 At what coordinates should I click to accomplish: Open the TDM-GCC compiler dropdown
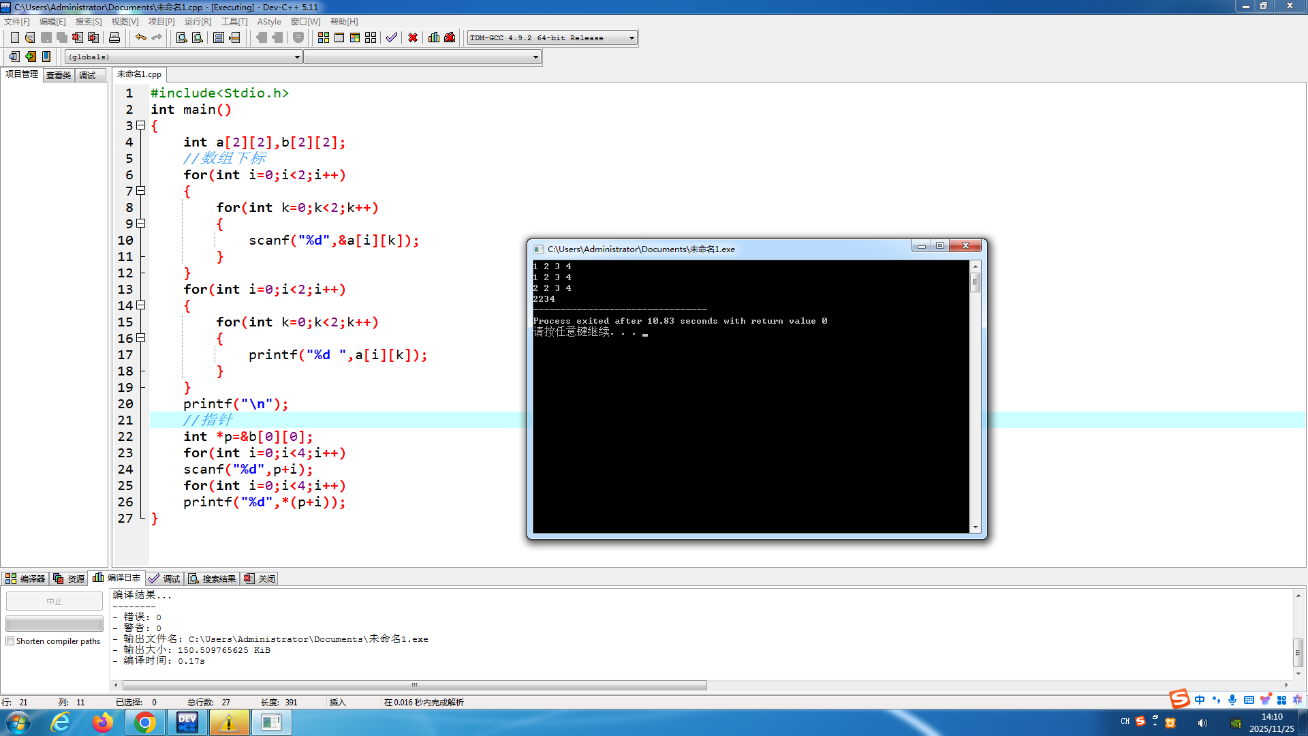click(632, 38)
